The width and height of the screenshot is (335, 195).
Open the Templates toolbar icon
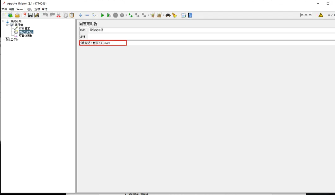pos(11,15)
